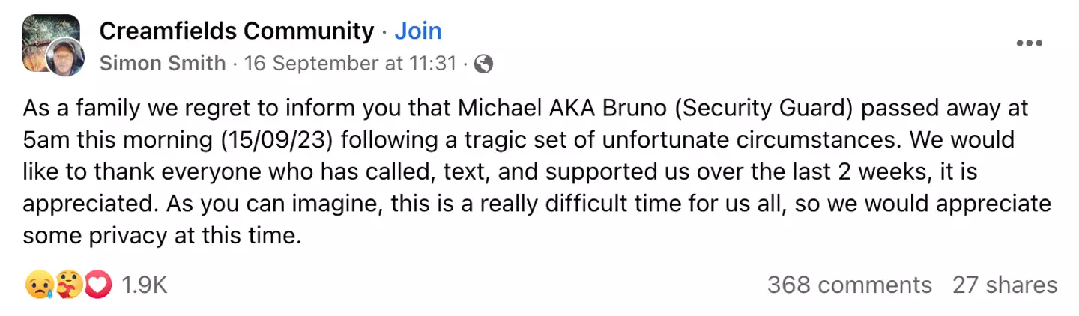The width and height of the screenshot is (1079, 316).
Task: Open author Simon Smith's name link
Action: pos(163,64)
